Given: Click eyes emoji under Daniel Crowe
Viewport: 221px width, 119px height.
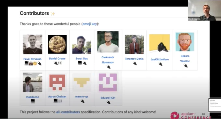Looking at the screenshot, I should pos(60,63).
